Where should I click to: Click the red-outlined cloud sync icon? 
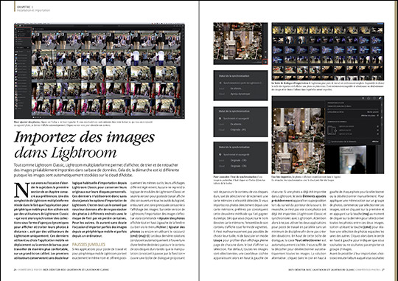point(265,61)
